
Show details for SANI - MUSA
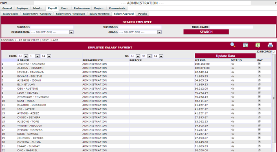(233, 101)
